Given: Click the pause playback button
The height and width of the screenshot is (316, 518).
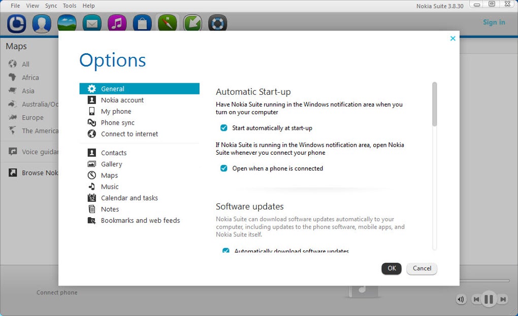Looking at the screenshot, I should (x=489, y=299).
